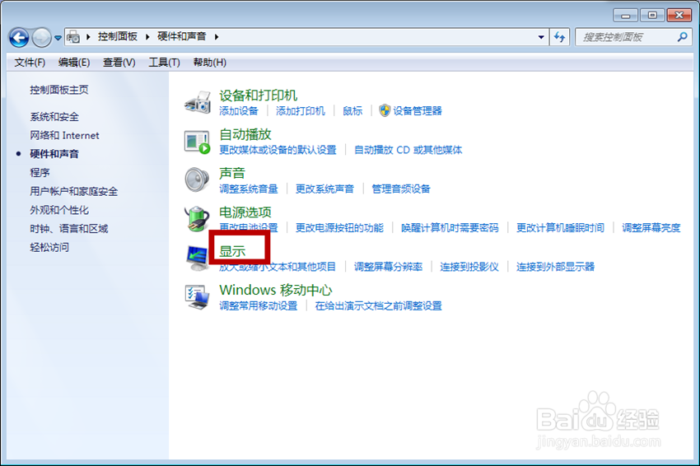Click 更改系统声音 link

324,189
